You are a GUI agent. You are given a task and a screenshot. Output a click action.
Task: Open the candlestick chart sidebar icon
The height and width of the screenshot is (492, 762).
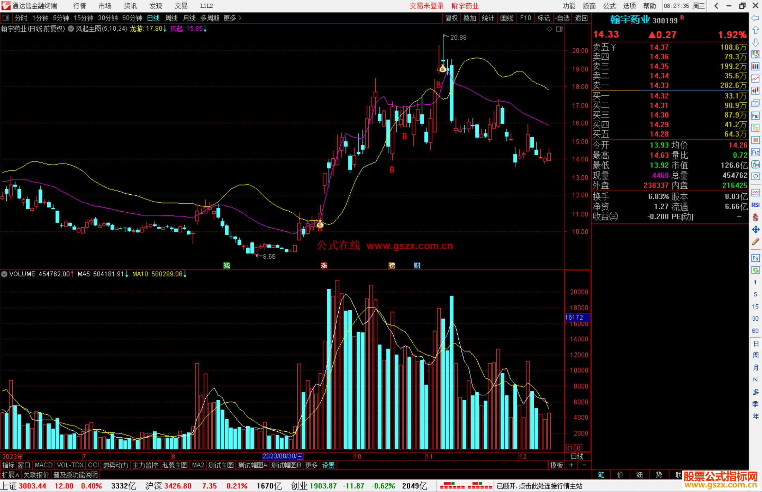pyautogui.click(x=755, y=91)
